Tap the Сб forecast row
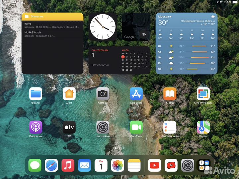This screenshot has height=179, width=239. 187,69
